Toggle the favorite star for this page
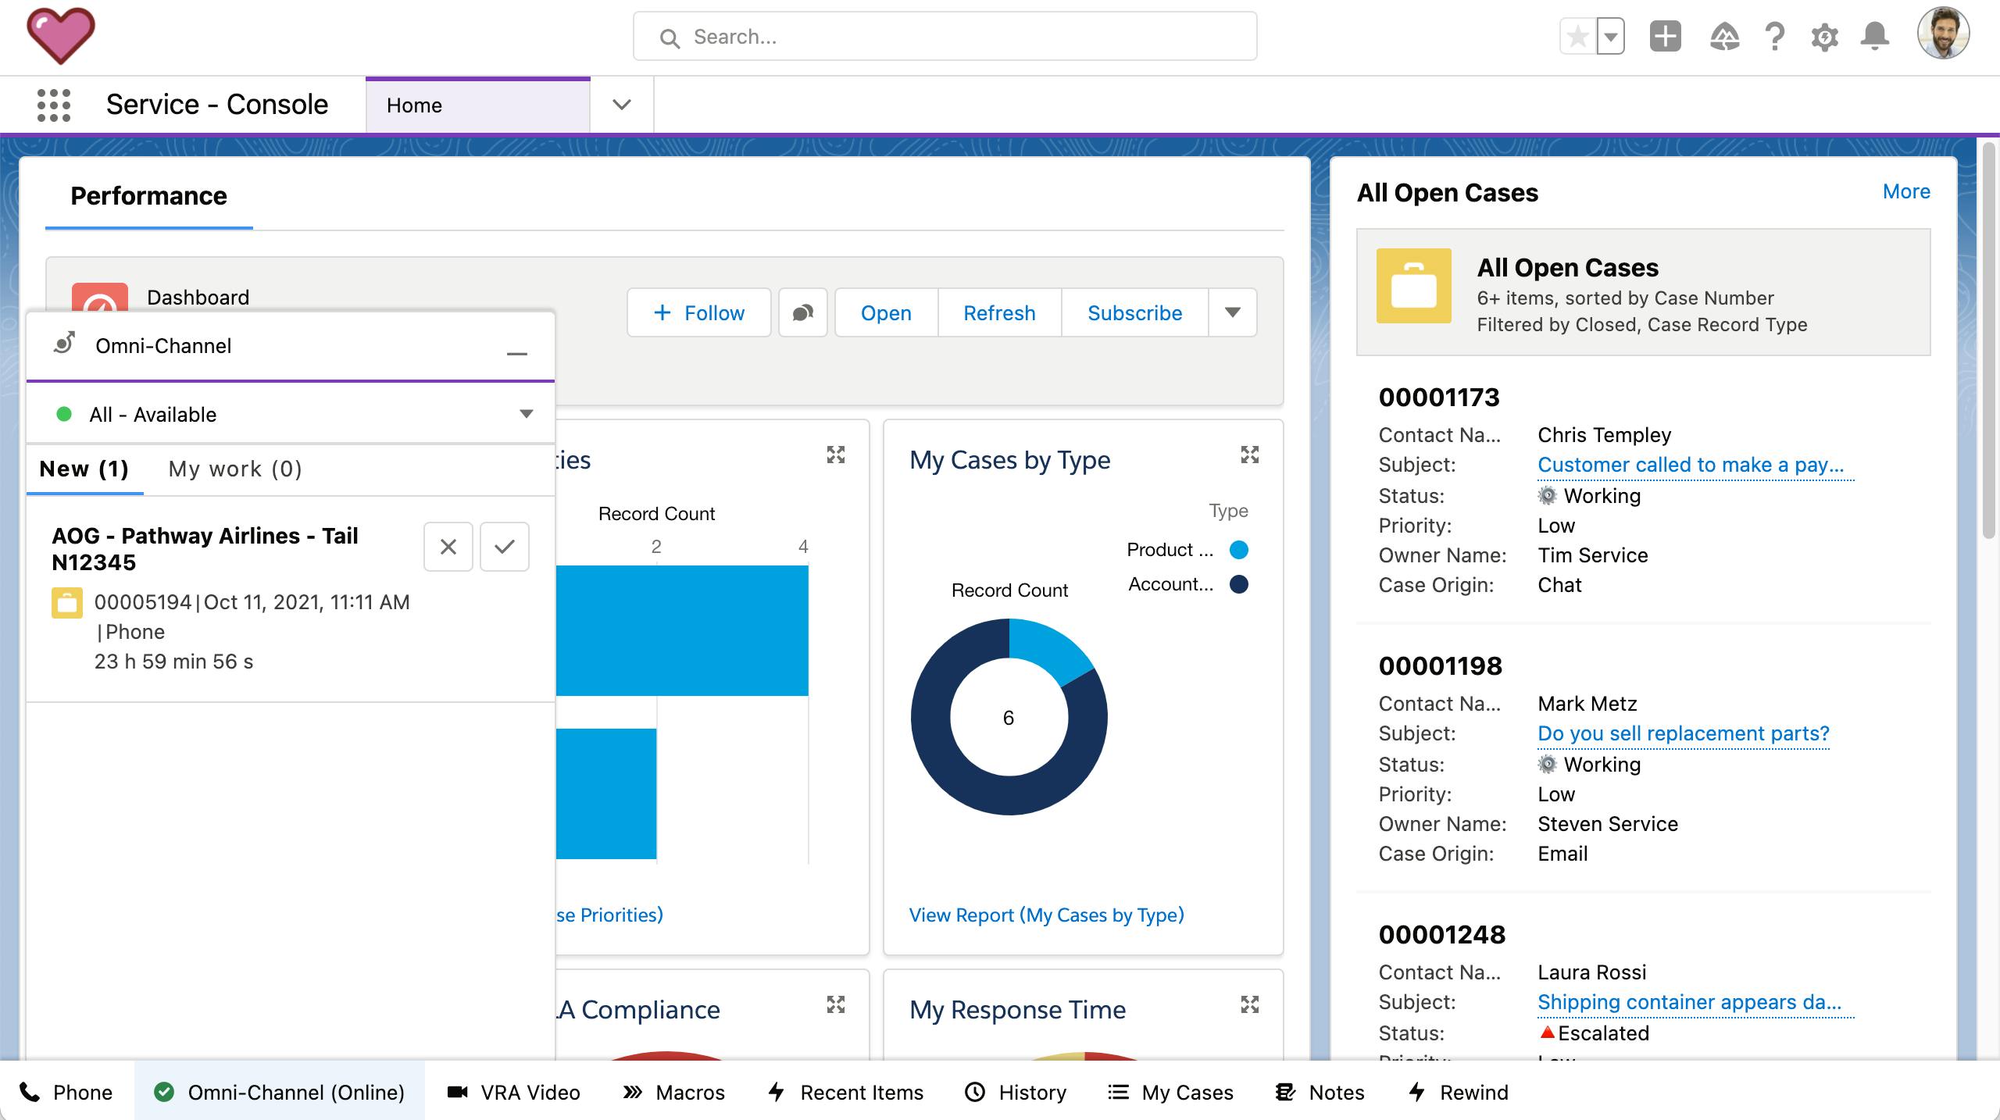The height and width of the screenshot is (1120, 2000). click(1577, 37)
